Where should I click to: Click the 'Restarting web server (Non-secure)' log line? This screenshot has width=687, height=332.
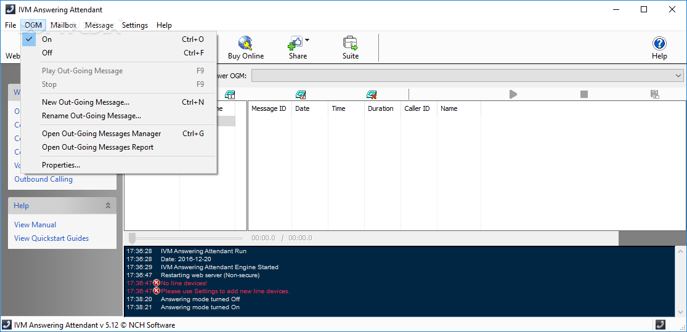210,275
